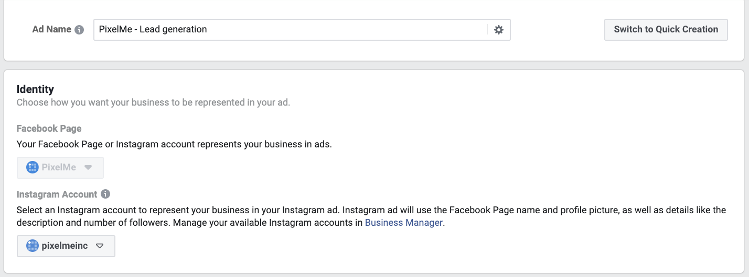Viewport: 749px width, 277px height.
Task: Click the 'pixelmeinc' account name text
Action: coord(65,246)
